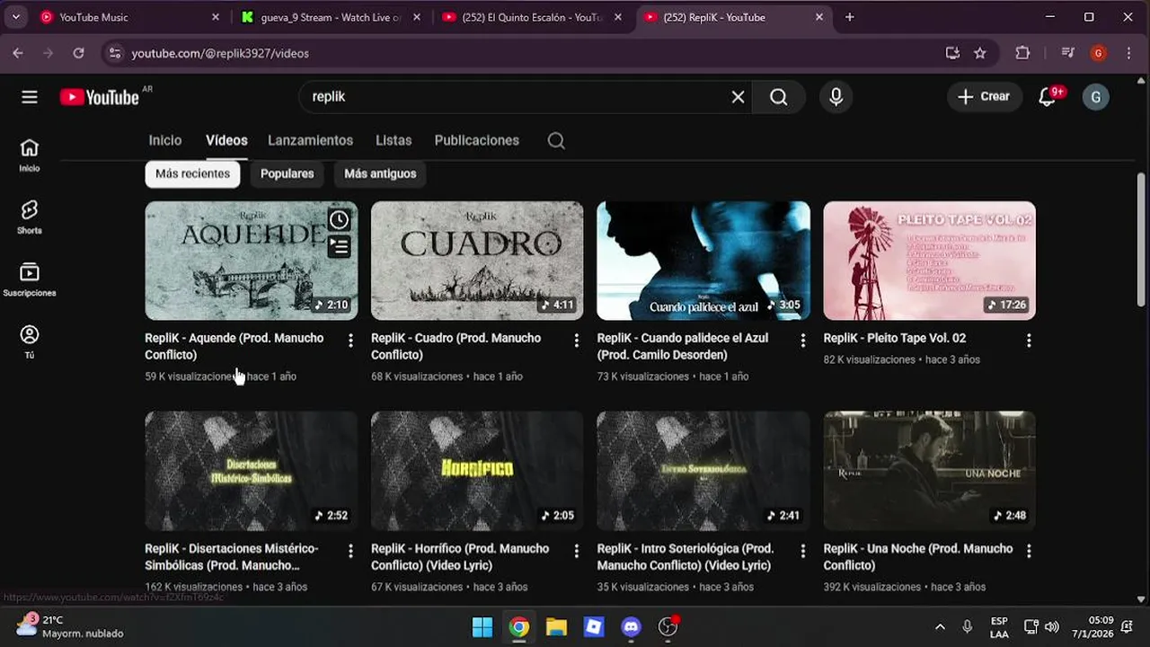Search within channel using magnifier icon
The width and height of the screenshot is (1150, 647).
[x=556, y=140]
